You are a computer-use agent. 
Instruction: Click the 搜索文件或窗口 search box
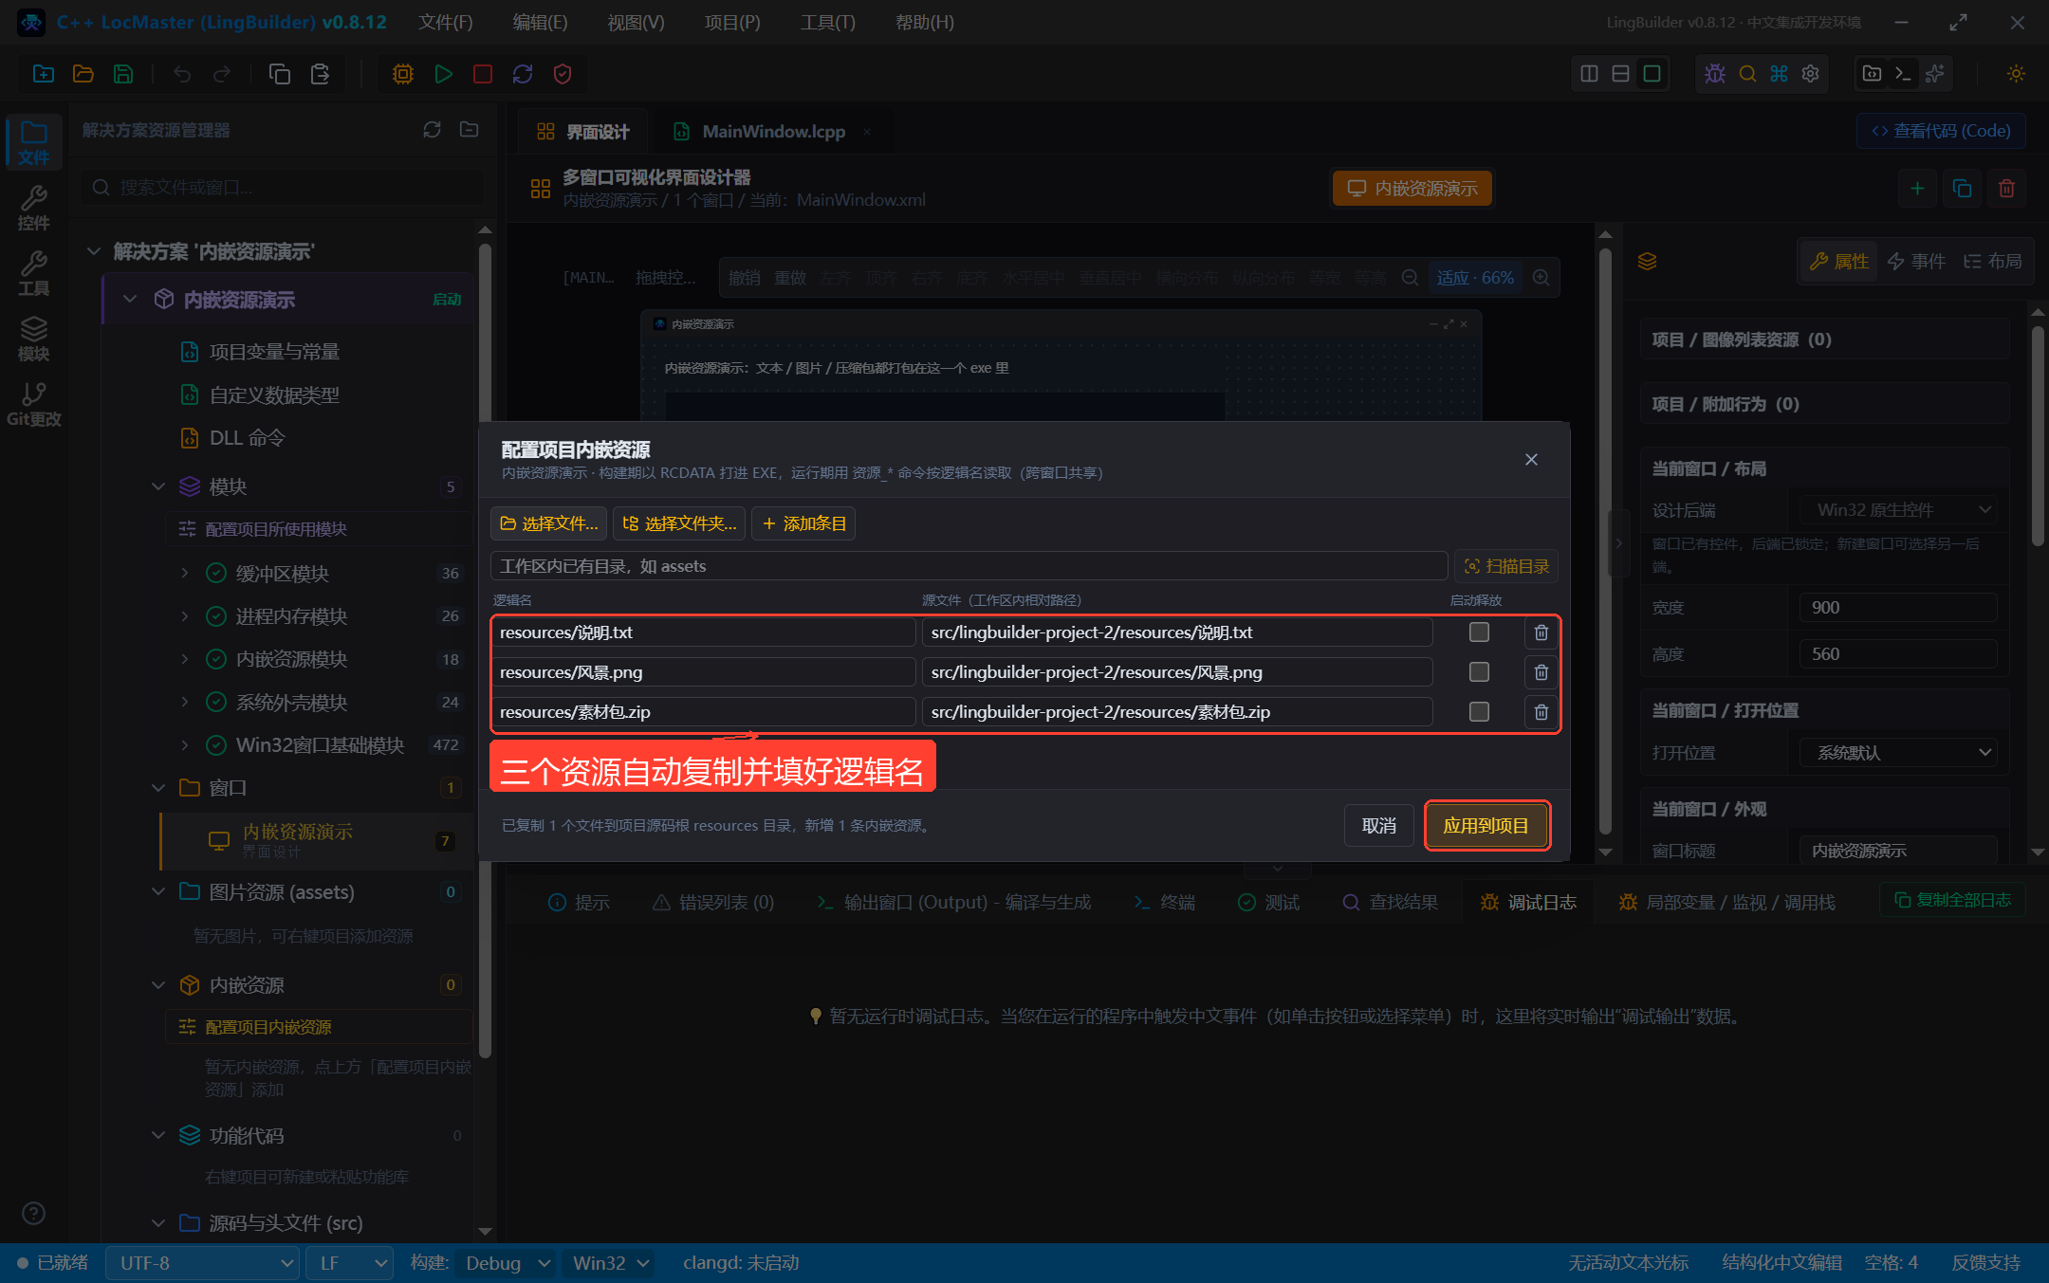click(281, 188)
